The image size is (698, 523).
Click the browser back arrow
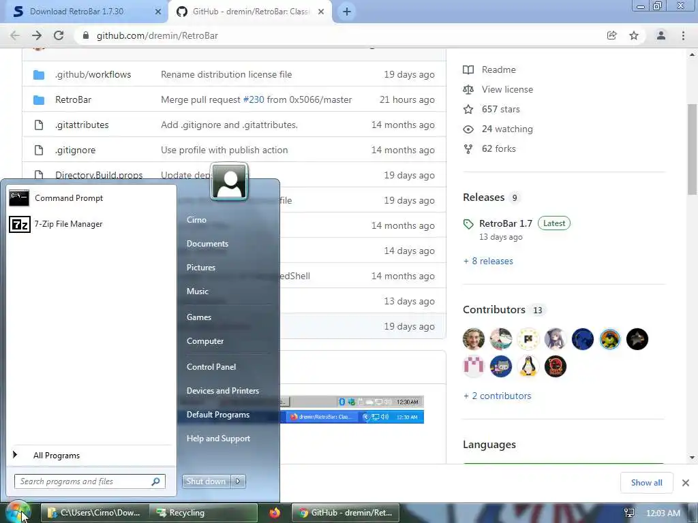(x=15, y=35)
